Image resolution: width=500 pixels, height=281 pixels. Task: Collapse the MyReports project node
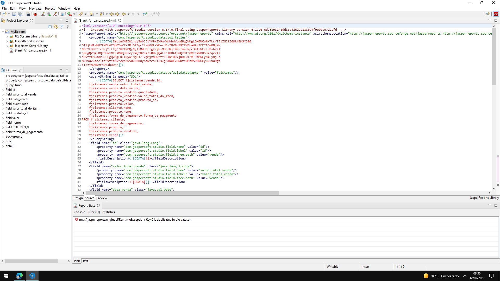click(3, 32)
